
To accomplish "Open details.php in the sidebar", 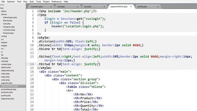I will click(x=6, y=68).
